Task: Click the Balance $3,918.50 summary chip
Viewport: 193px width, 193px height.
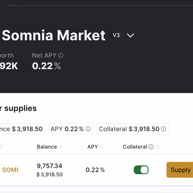Action: pos(22,129)
